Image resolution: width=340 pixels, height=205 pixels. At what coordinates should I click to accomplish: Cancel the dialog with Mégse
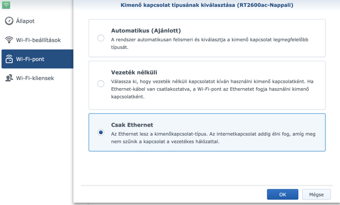[316, 194]
